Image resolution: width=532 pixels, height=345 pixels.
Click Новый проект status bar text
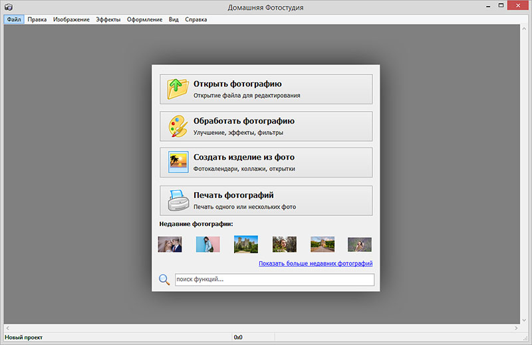point(23,337)
